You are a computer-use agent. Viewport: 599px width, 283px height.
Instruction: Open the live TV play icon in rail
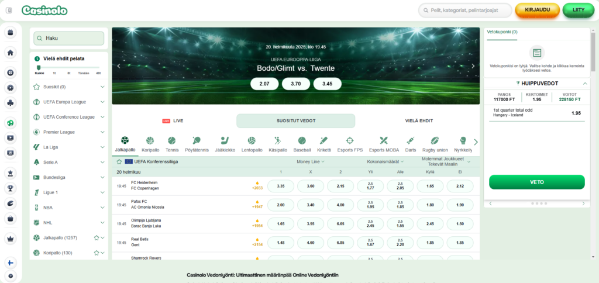point(11,138)
